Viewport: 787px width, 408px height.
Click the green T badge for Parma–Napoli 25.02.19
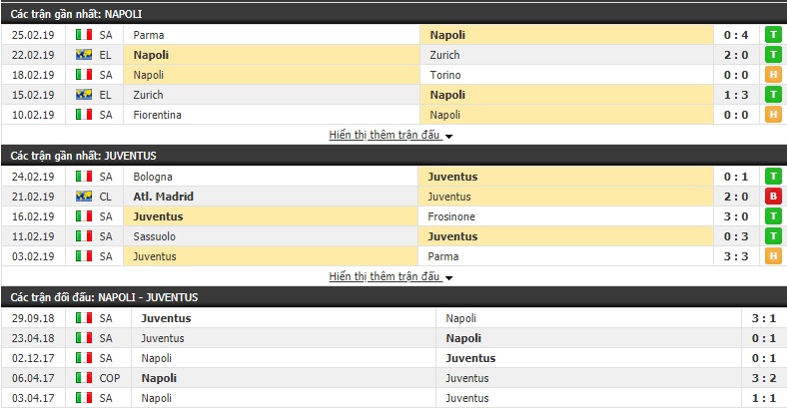(x=773, y=35)
